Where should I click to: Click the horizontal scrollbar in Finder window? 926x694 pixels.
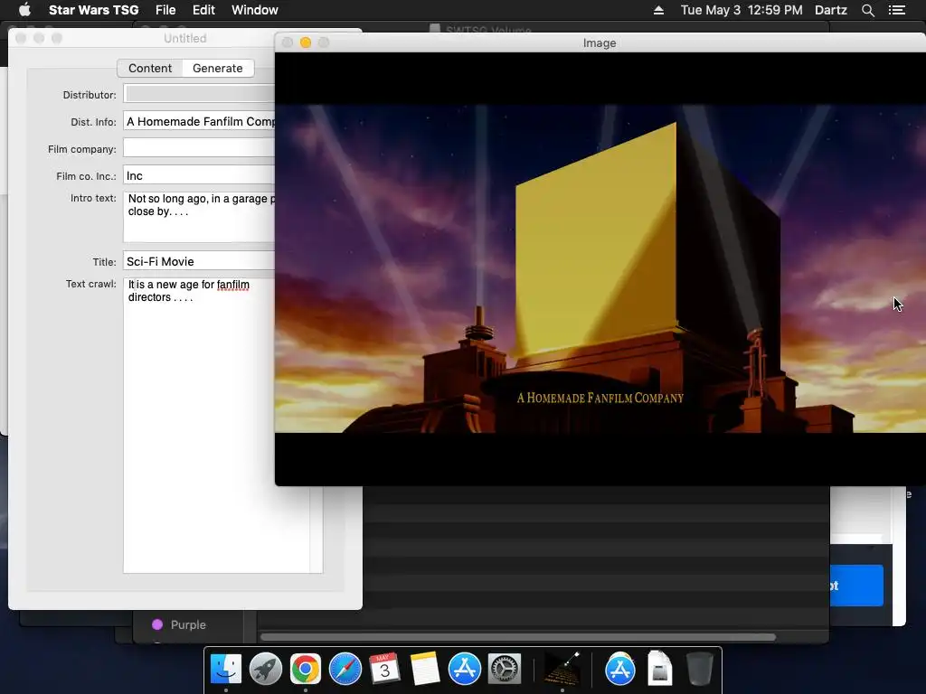[518, 637]
